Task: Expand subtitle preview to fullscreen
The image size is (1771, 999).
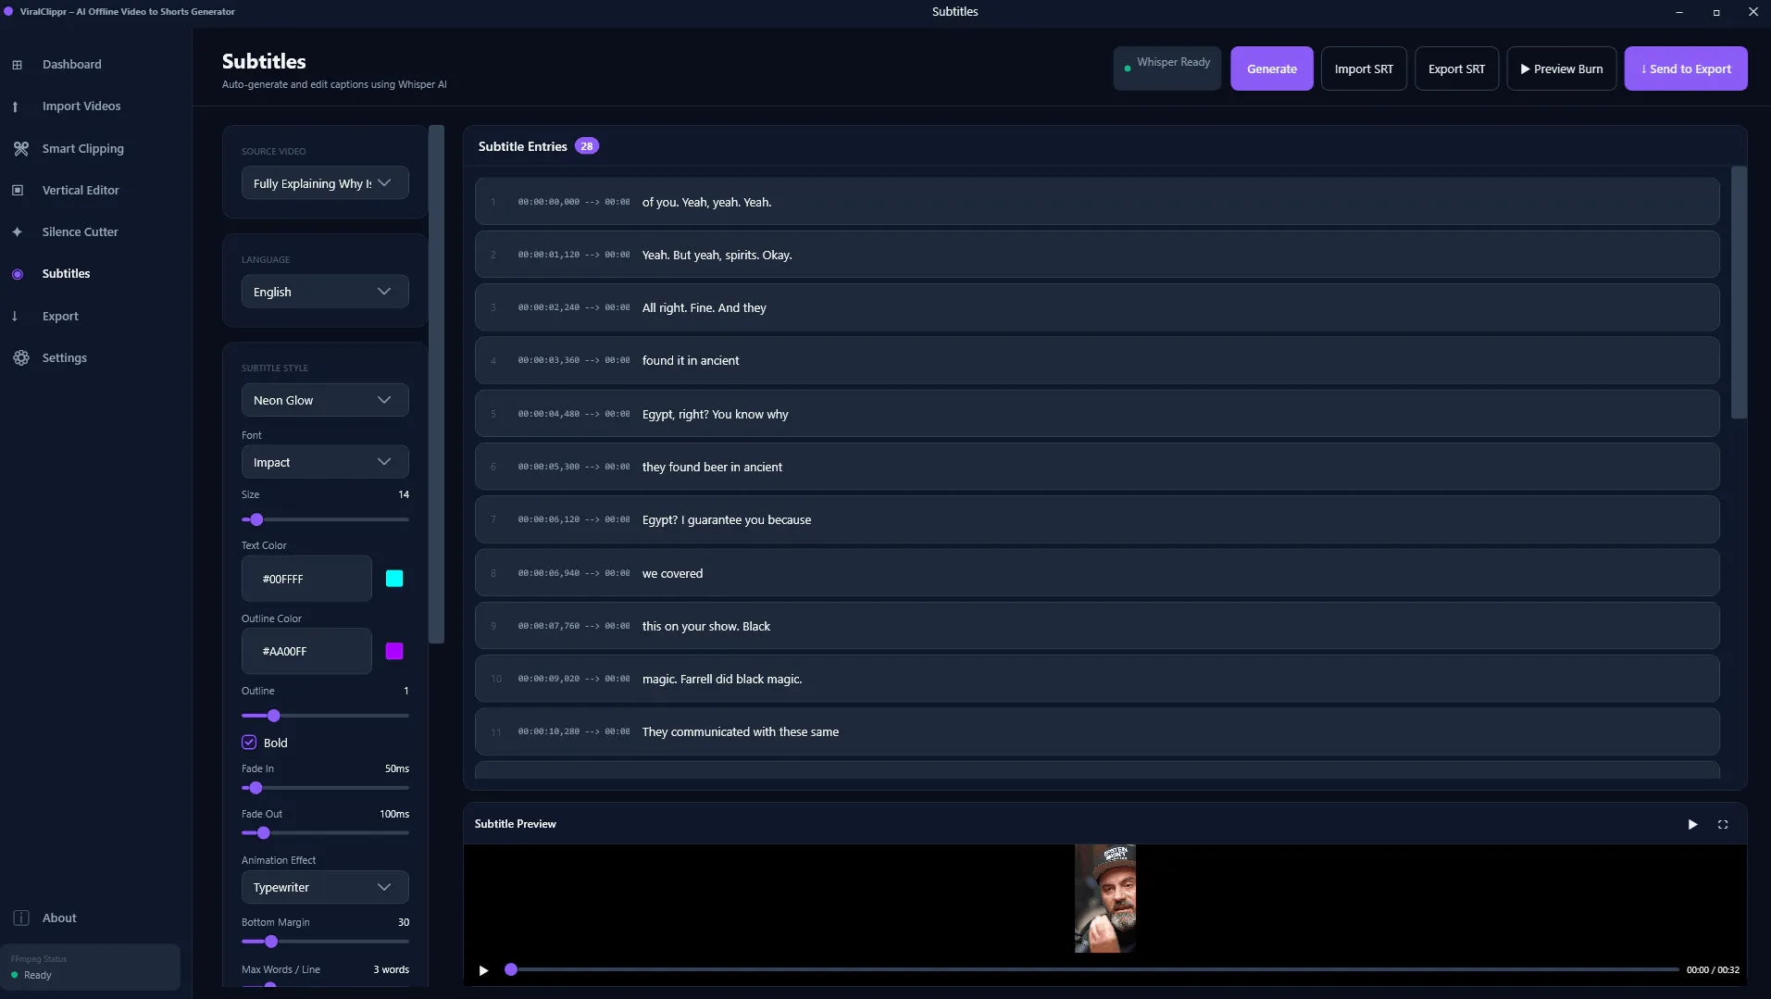Action: click(1723, 824)
